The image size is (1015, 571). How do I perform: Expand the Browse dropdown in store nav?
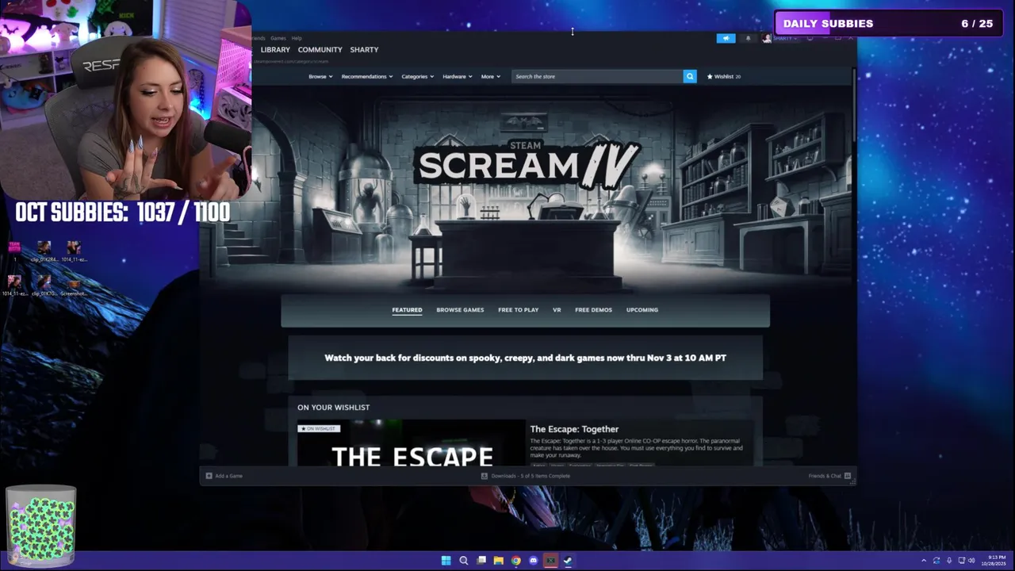(x=320, y=76)
